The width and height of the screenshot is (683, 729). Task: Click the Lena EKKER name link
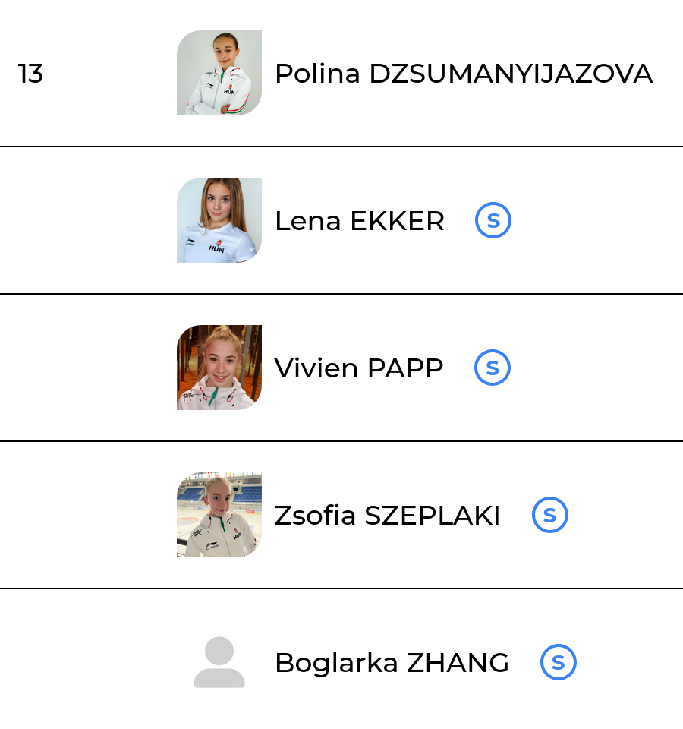pos(359,221)
